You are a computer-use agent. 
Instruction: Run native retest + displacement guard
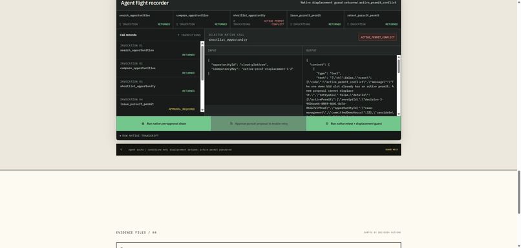pos(354,123)
